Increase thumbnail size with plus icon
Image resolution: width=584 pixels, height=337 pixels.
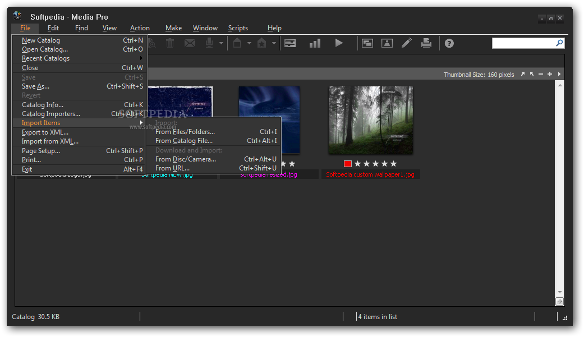[x=550, y=74]
